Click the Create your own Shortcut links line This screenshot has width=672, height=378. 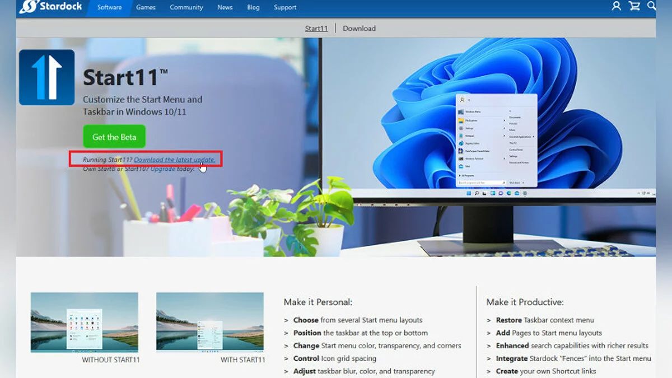(x=546, y=371)
